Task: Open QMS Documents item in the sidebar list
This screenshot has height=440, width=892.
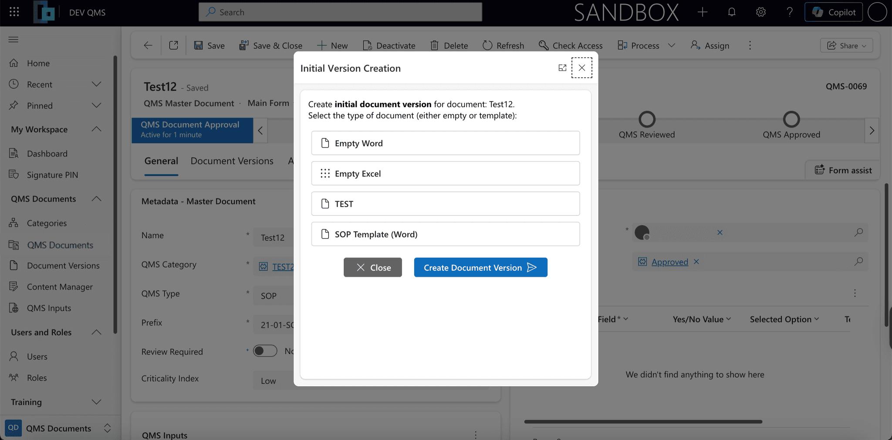Action: 60,245
